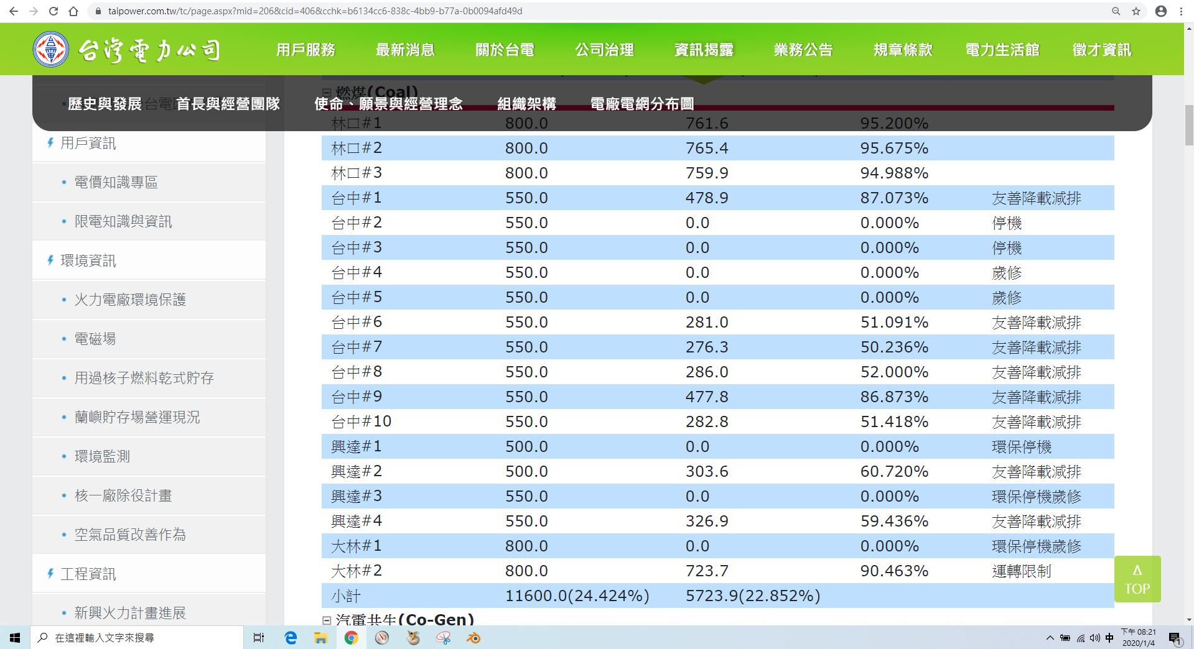Launch Edge from taskbar
The width and height of the screenshot is (1194, 649).
(x=291, y=638)
